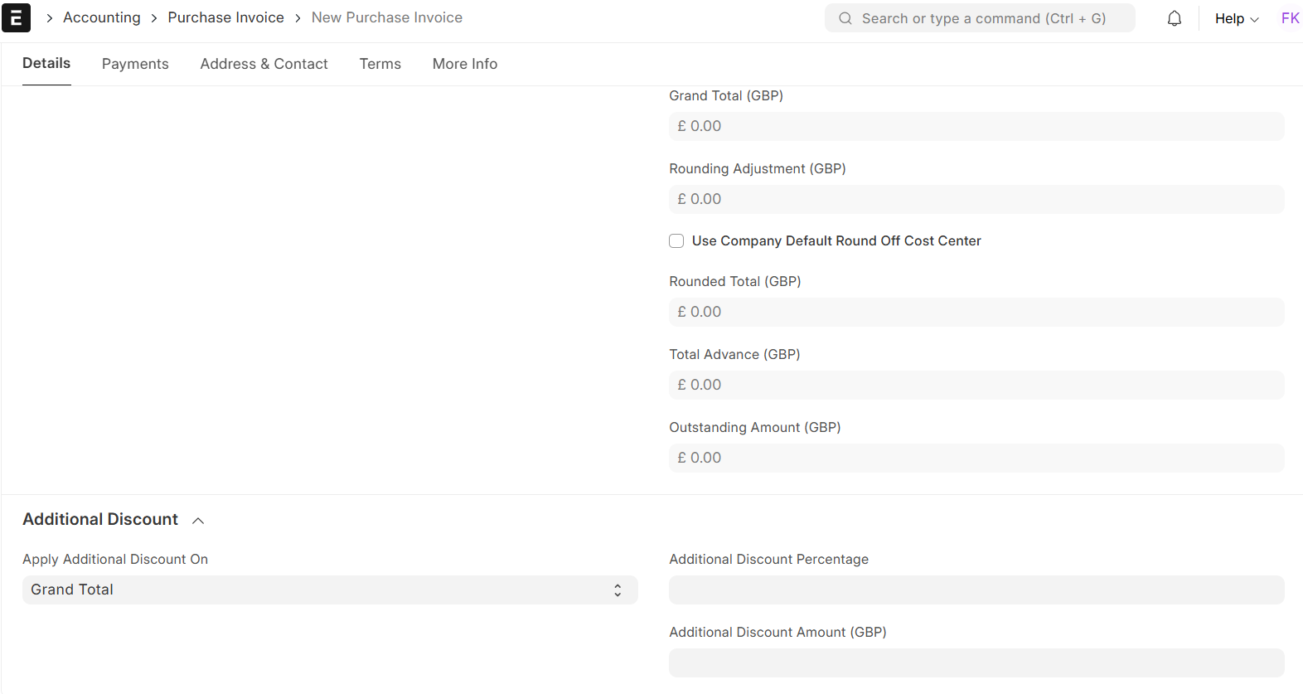Switch to the Payments tab
This screenshot has height=694, width=1303.
click(x=135, y=64)
